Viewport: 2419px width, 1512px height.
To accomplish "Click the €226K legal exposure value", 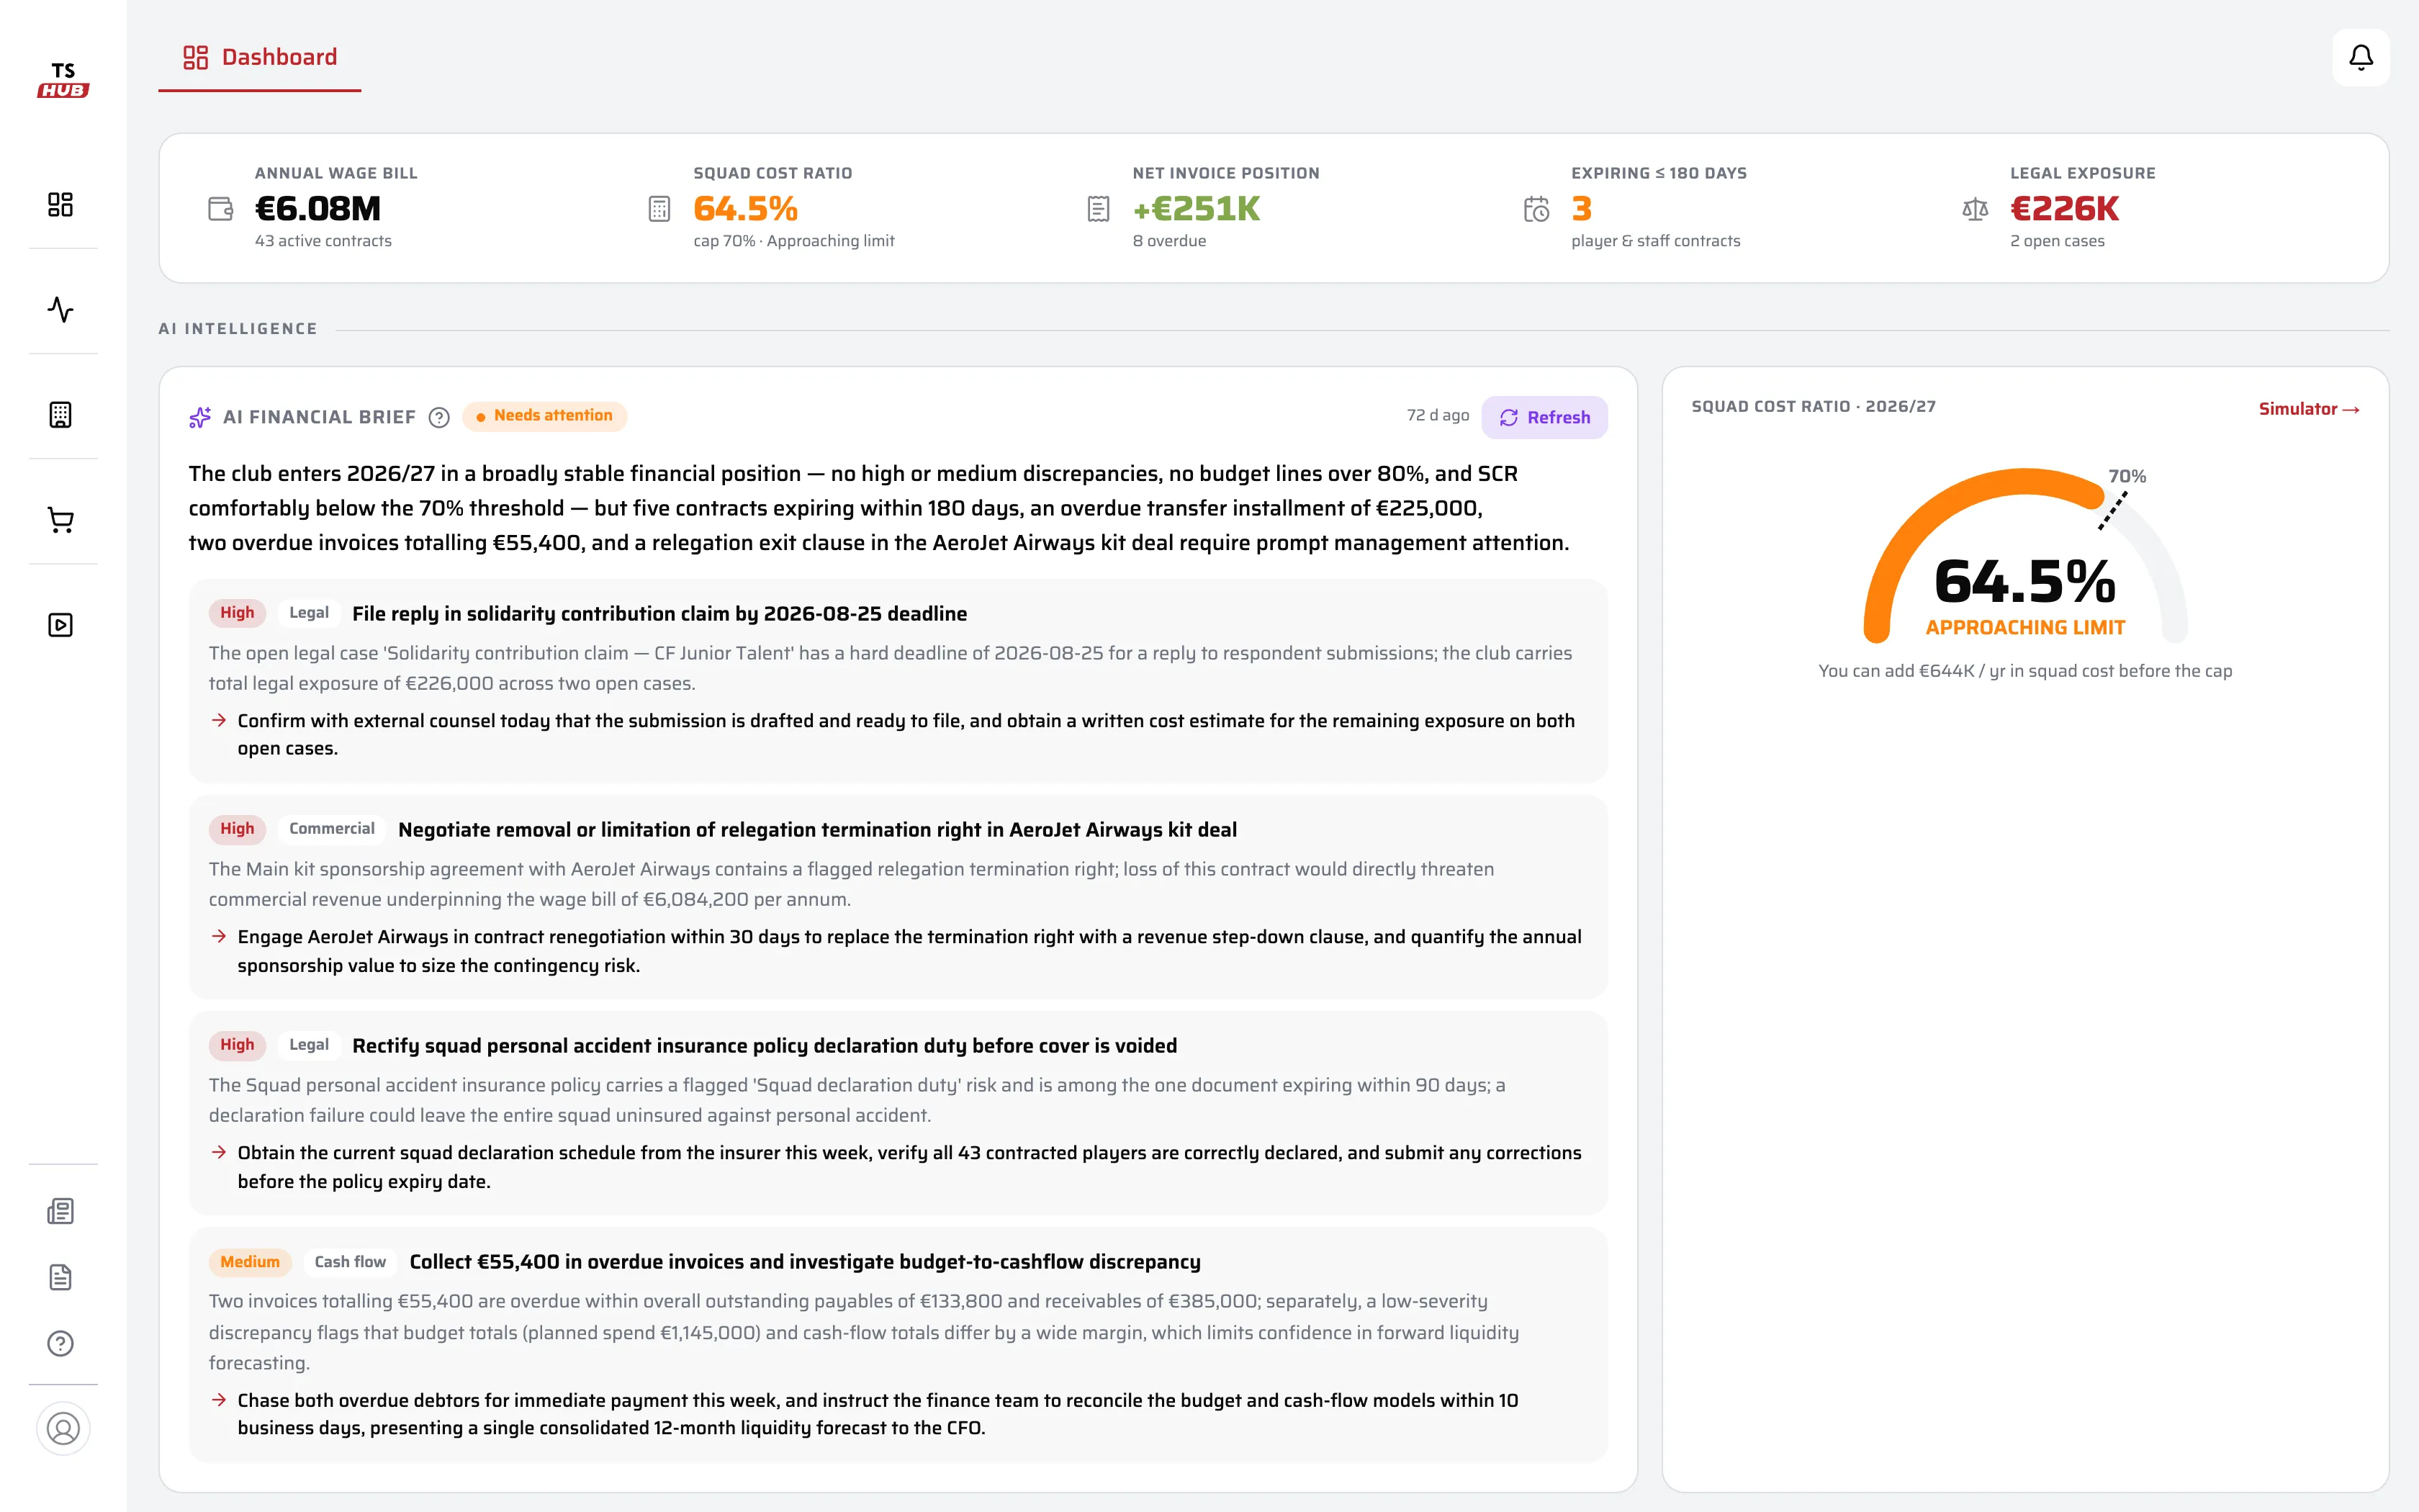I will (2064, 209).
